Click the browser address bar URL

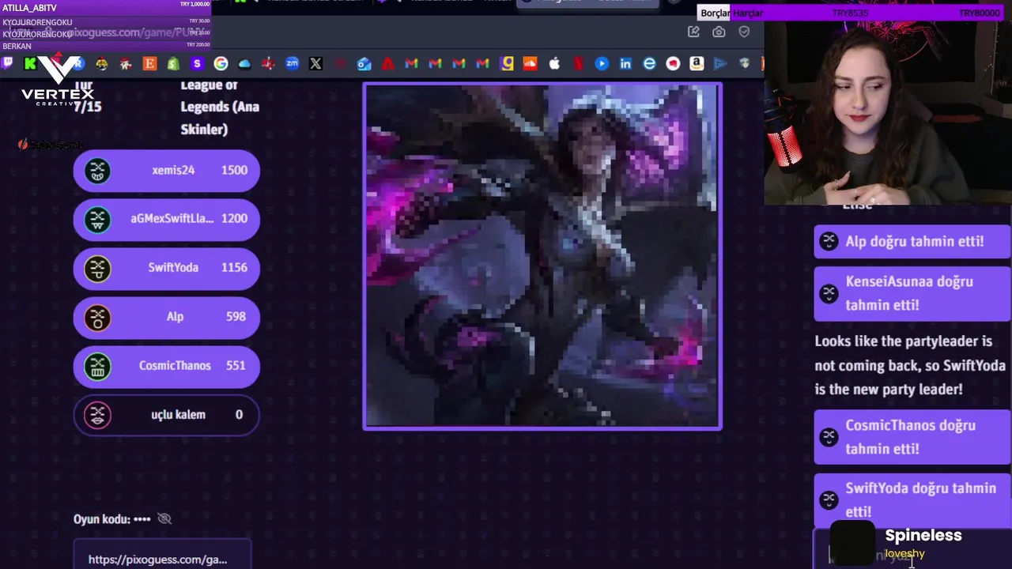(x=134, y=32)
